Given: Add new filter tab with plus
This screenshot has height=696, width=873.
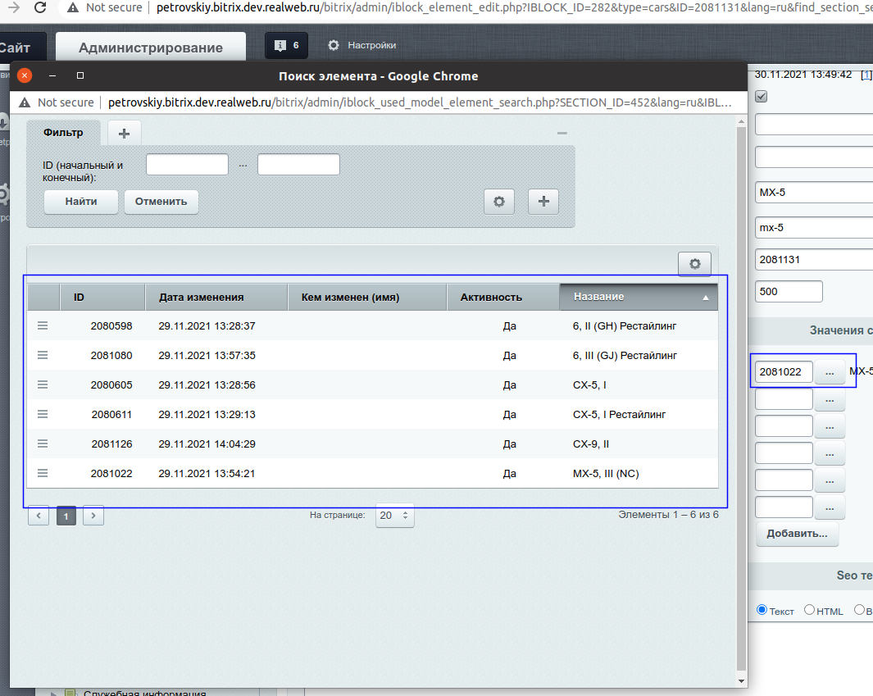Looking at the screenshot, I should (125, 133).
